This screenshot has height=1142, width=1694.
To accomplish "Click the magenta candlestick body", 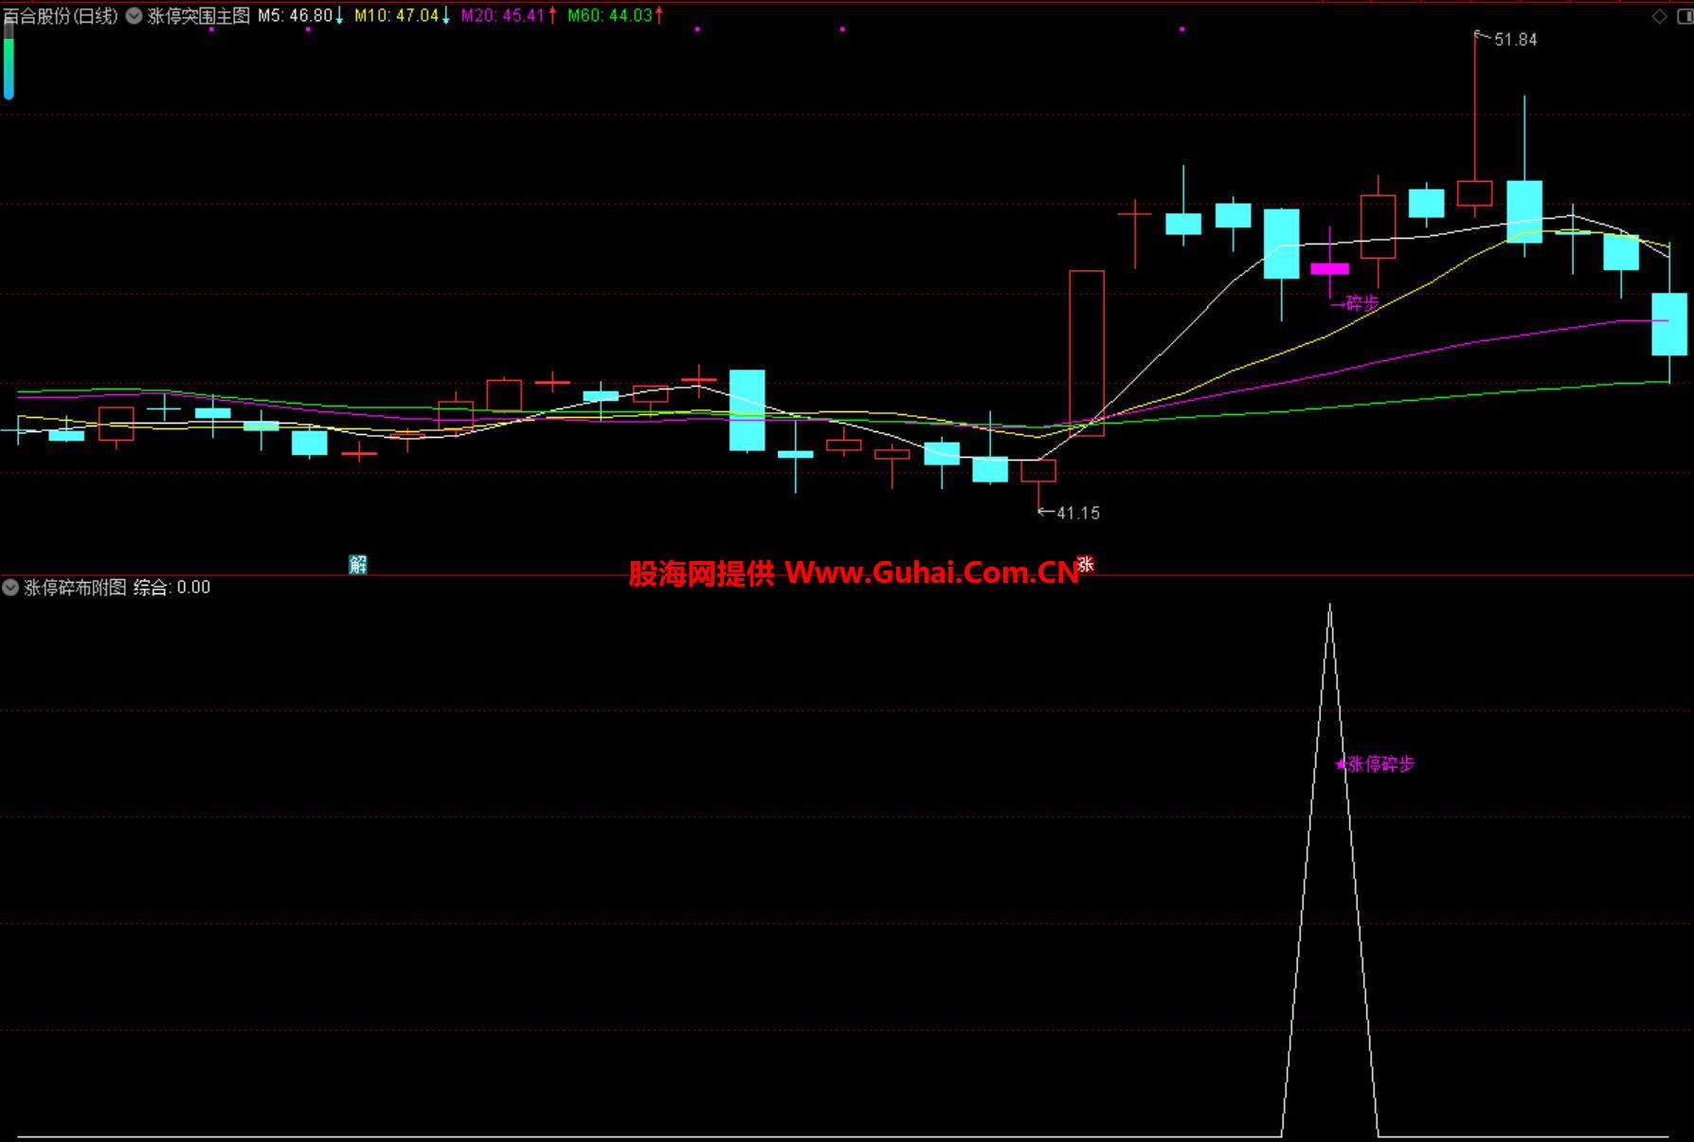I will [1329, 268].
